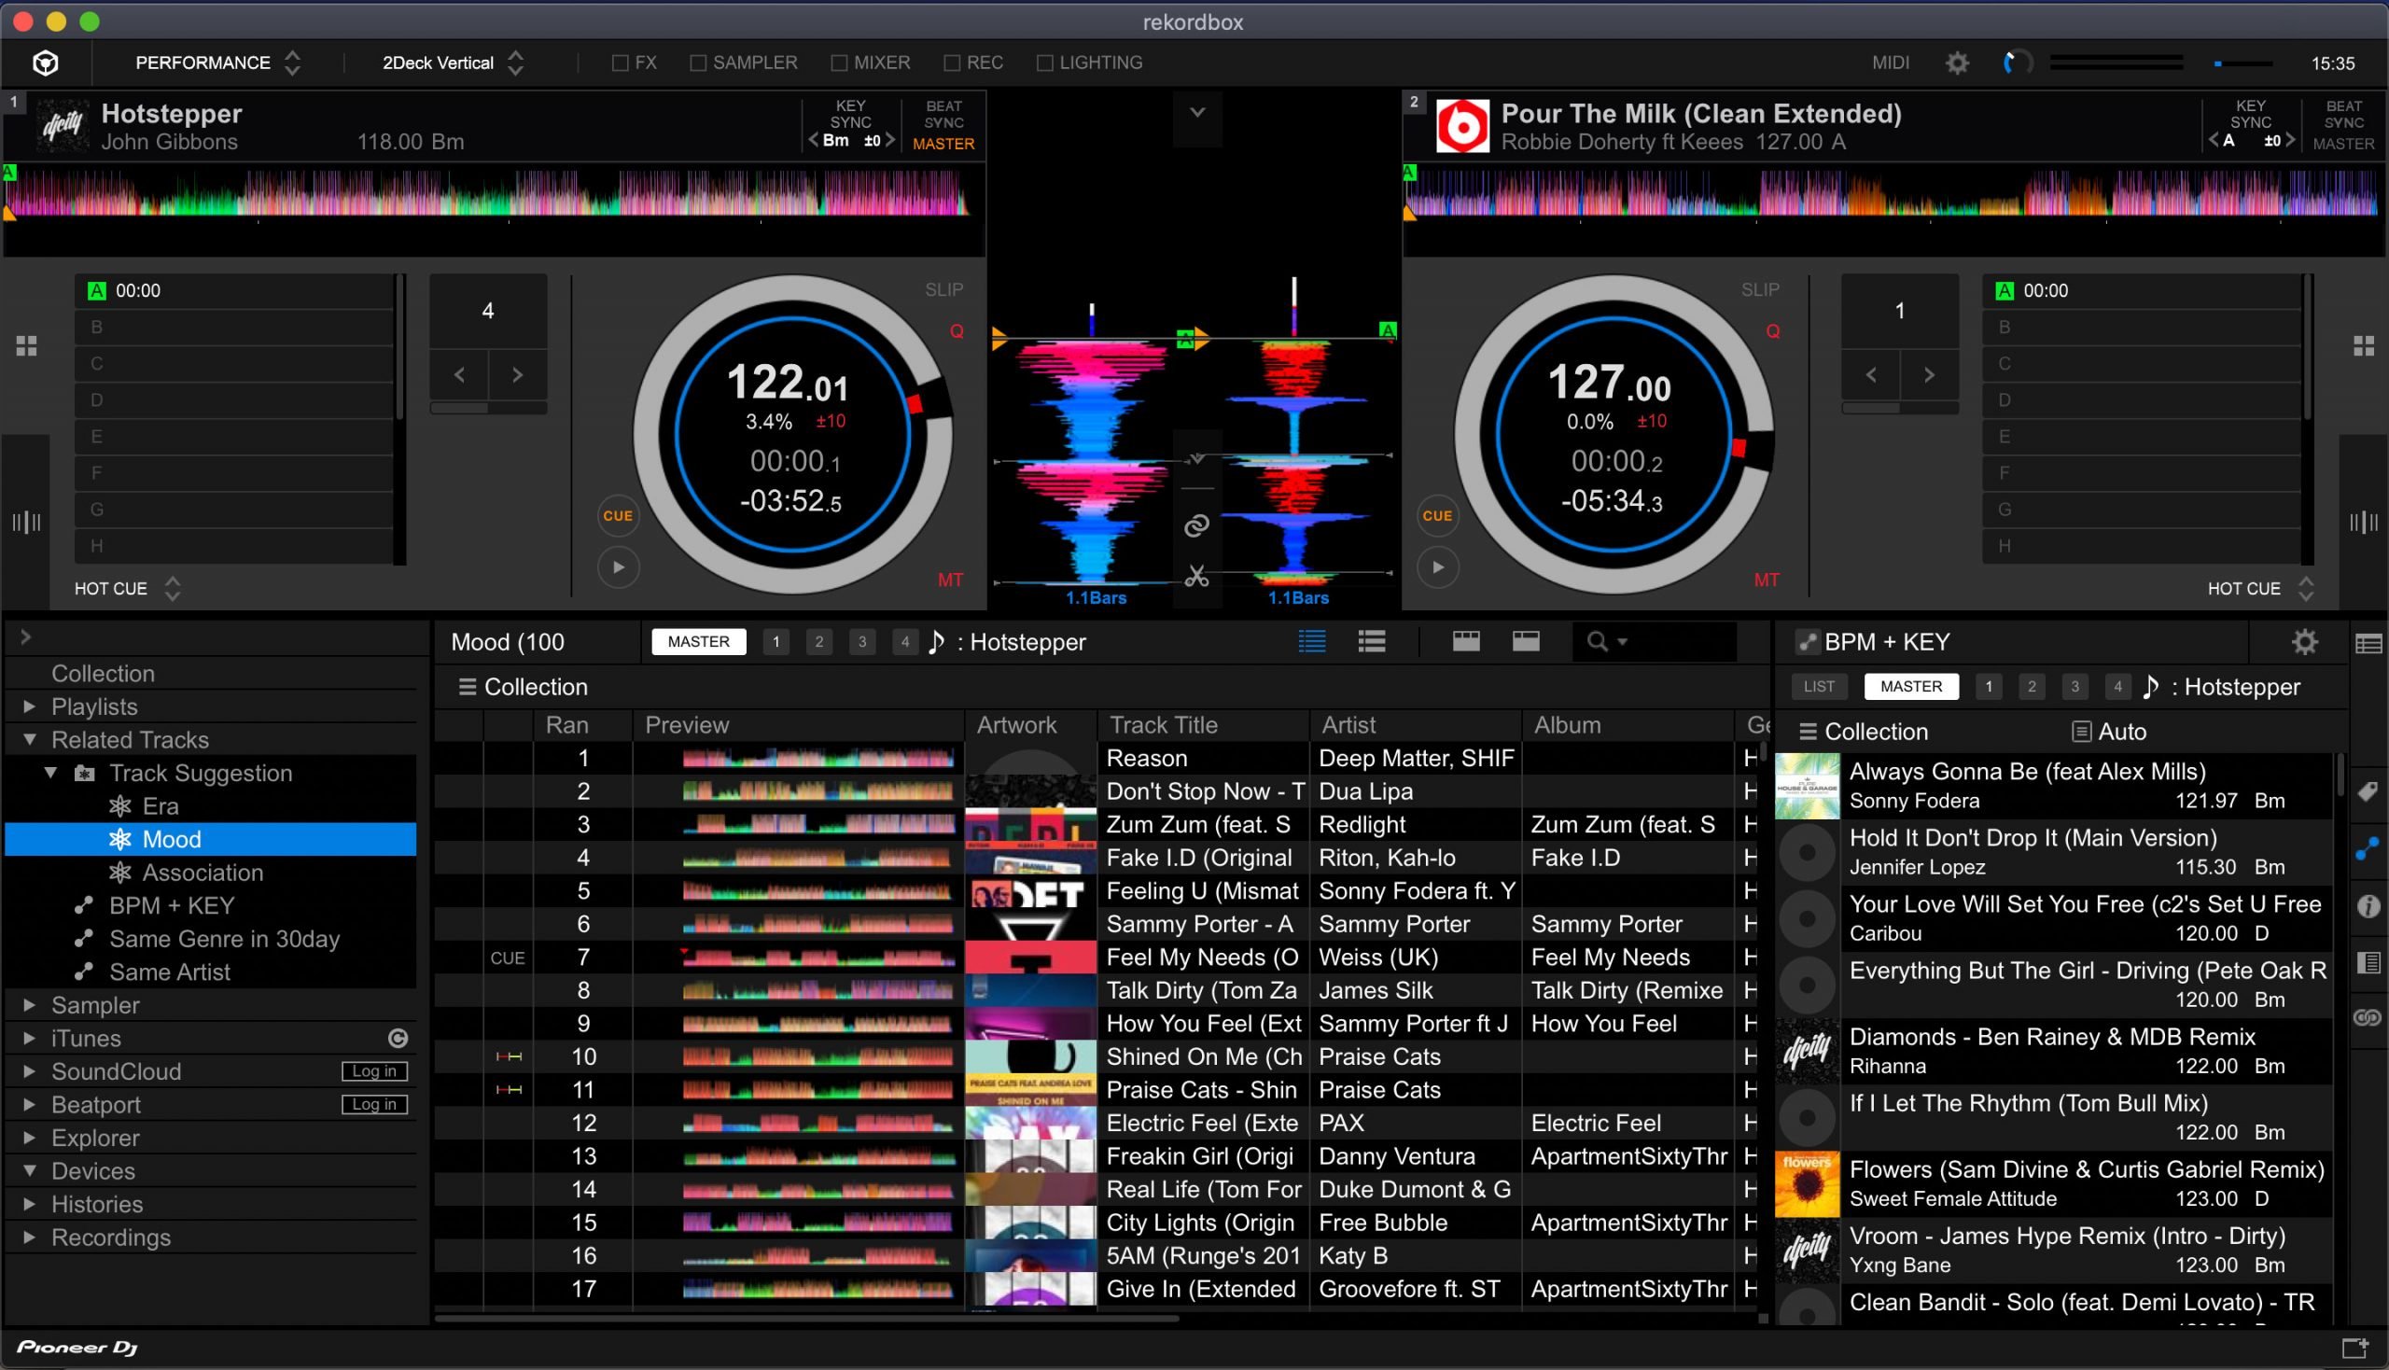The image size is (2389, 1370).
Task: Select the Flowers track artwork thumbnail
Action: pyautogui.click(x=1807, y=1184)
